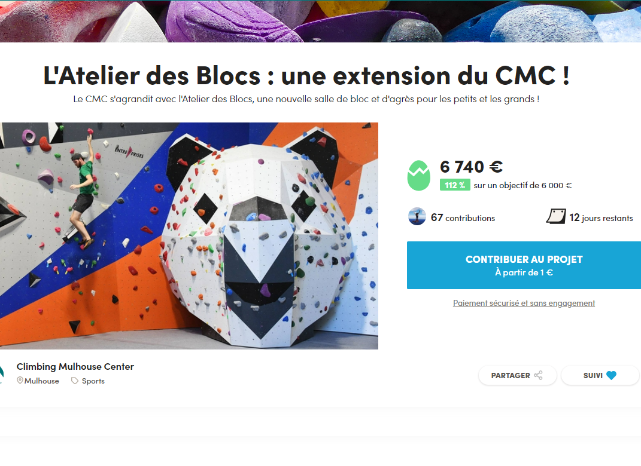Click the calendar icon for remaining days

pyautogui.click(x=556, y=216)
